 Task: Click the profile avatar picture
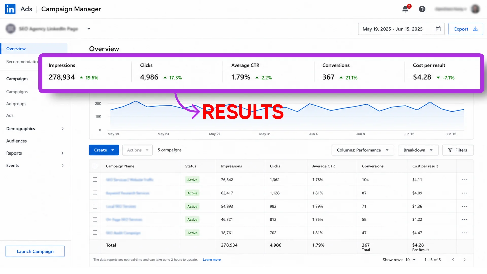475,9
